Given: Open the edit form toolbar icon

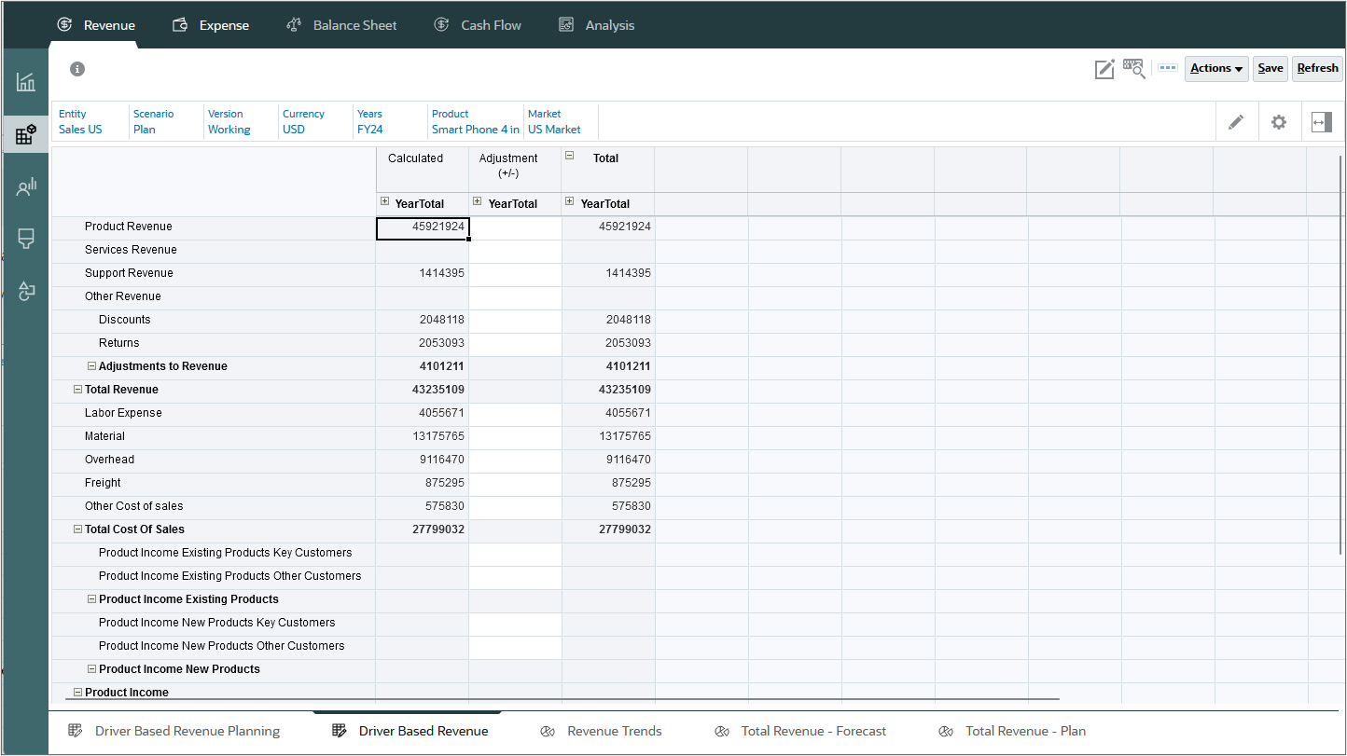Looking at the screenshot, I should pyautogui.click(x=1104, y=69).
